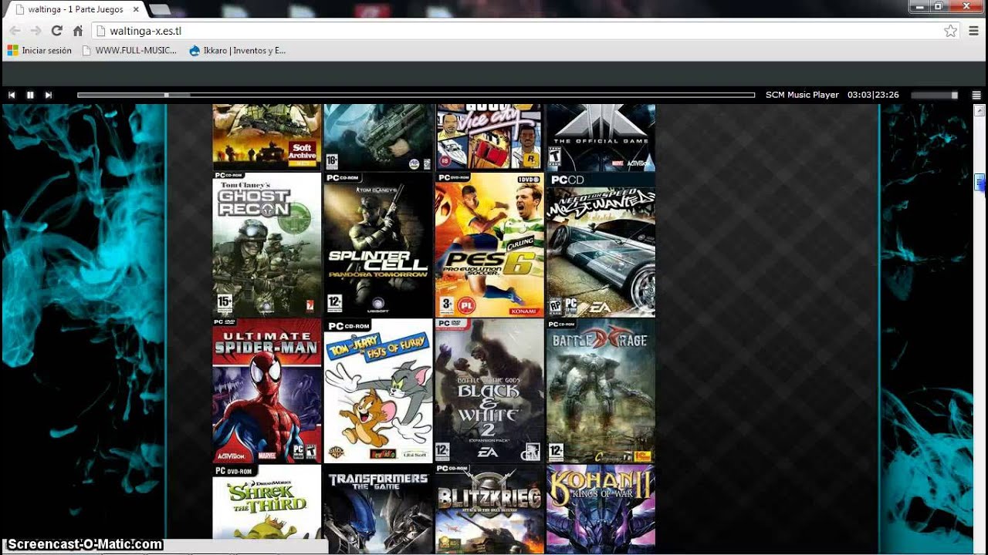This screenshot has width=988, height=555.
Task: Open a new browser tab
Action: (x=160, y=9)
